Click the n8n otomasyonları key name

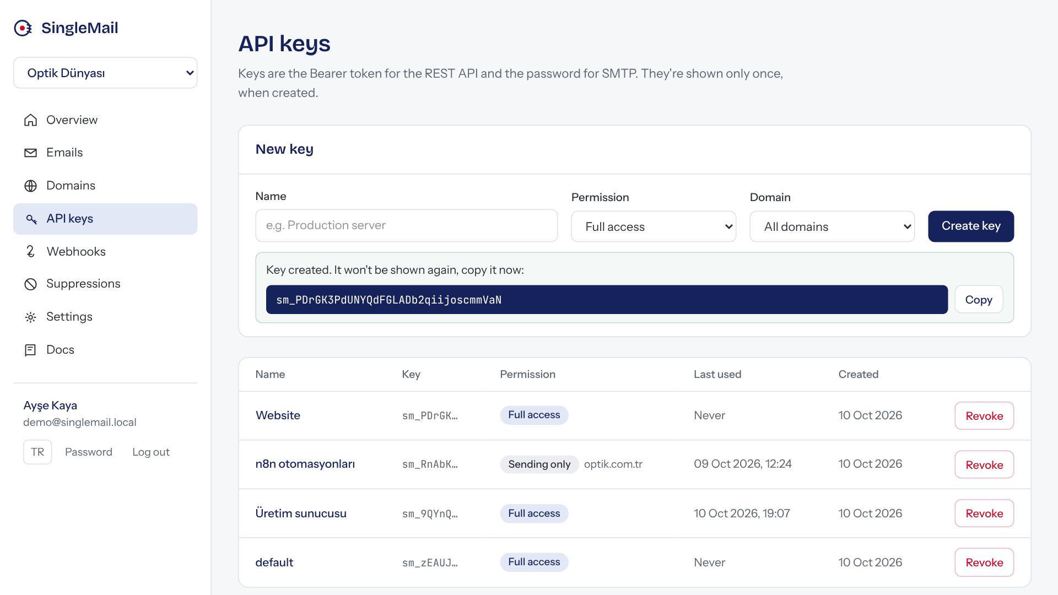click(x=305, y=464)
